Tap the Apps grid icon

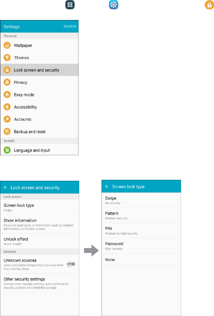pyautogui.click(x=70, y=5)
